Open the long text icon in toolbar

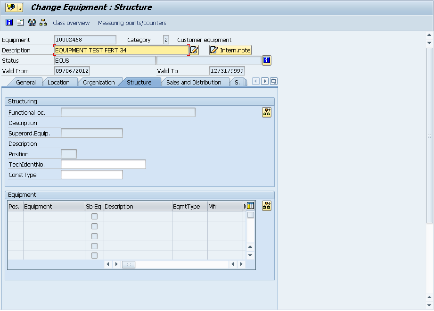[x=20, y=23]
